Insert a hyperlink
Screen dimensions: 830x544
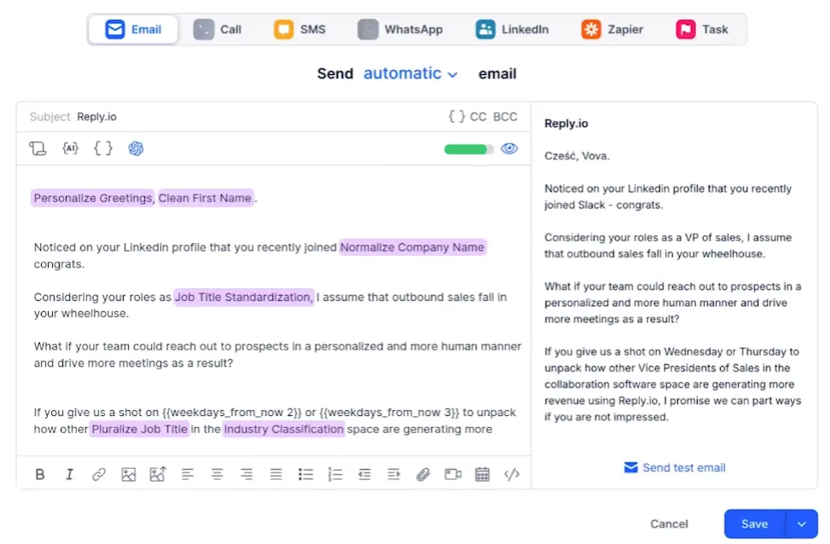98,474
